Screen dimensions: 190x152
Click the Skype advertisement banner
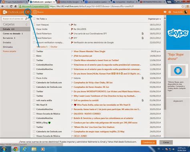(178, 32)
